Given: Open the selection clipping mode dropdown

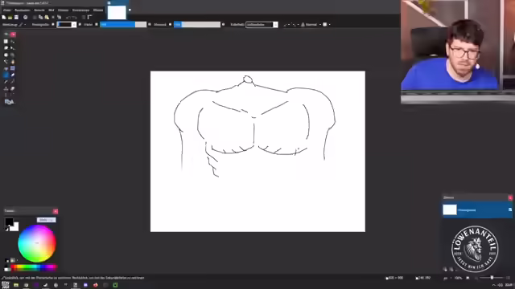Looking at the screenshot, I should pyautogui.click(x=327, y=25).
